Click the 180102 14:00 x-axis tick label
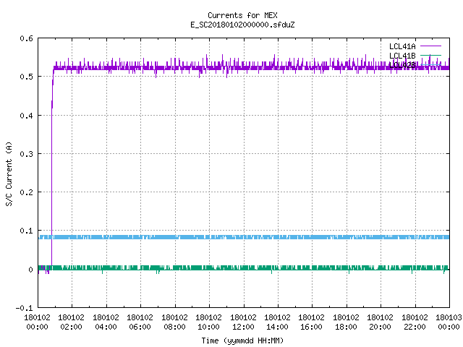 click(x=278, y=322)
